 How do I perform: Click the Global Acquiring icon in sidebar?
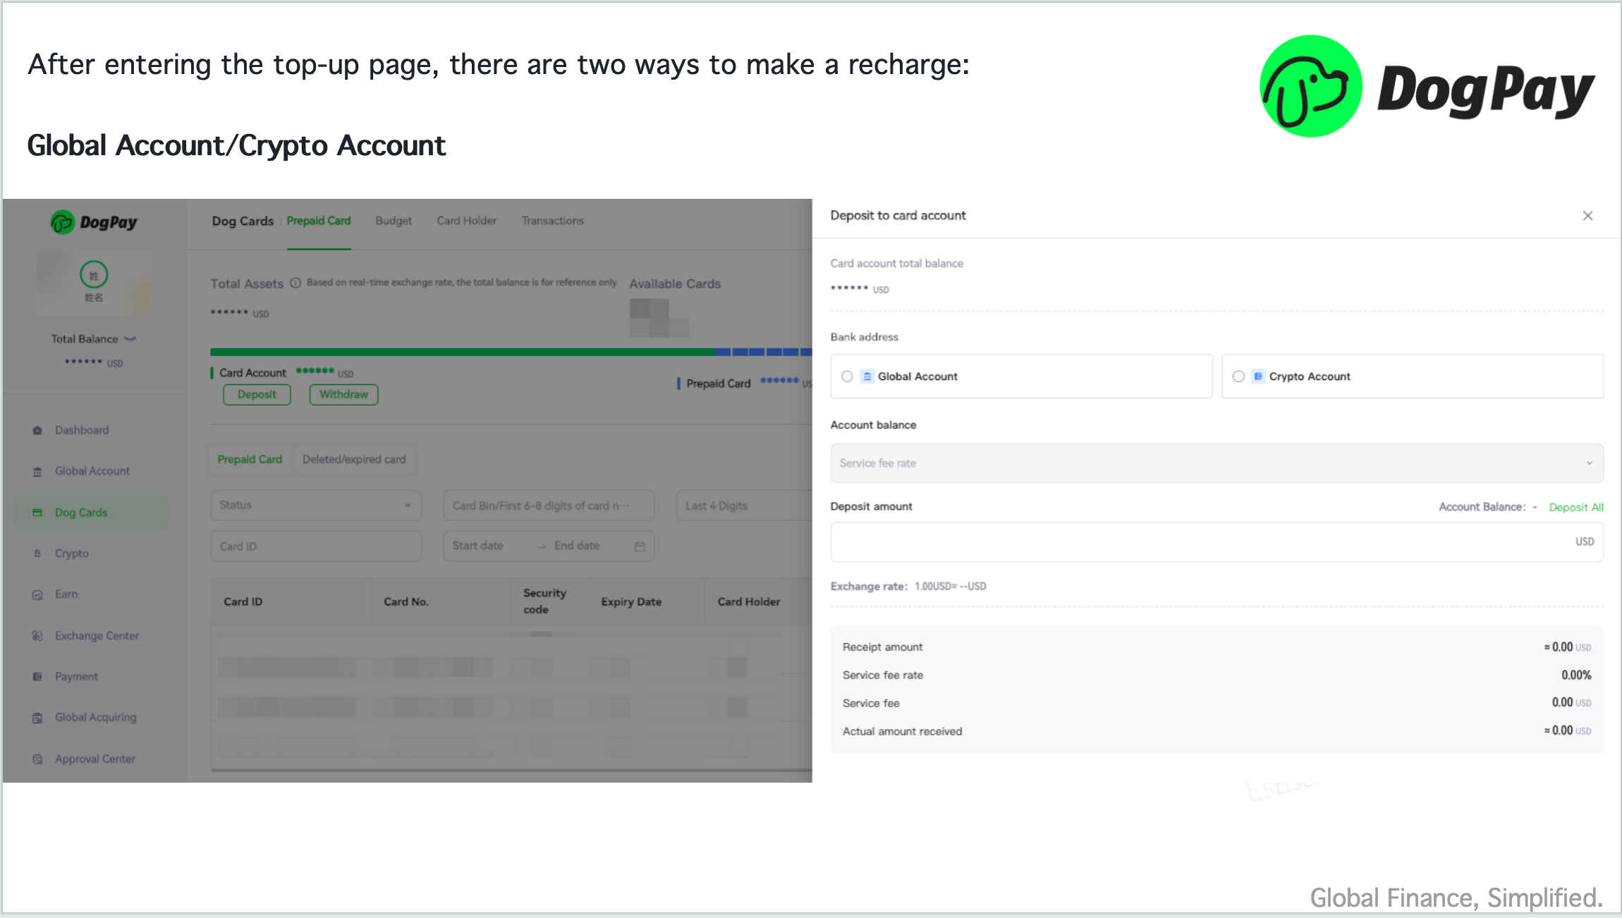tap(37, 718)
